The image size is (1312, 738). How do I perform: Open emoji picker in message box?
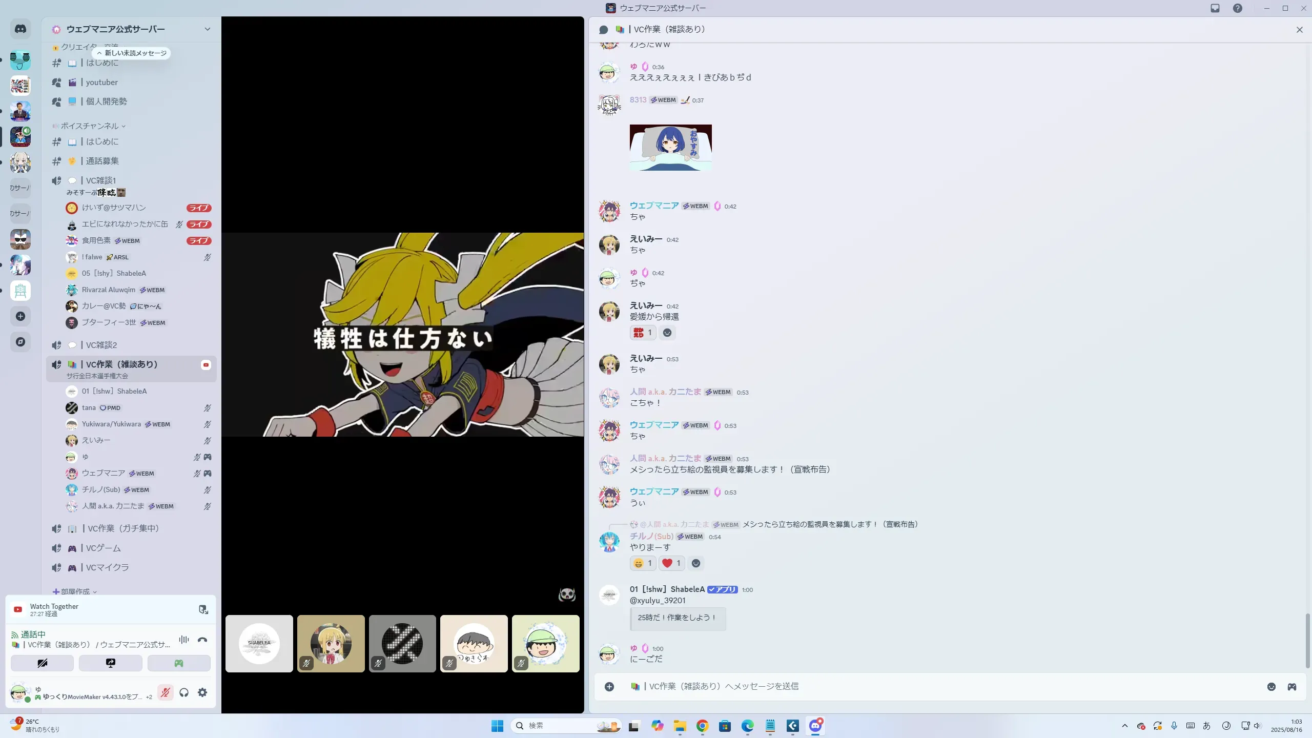click(1271, 687)
